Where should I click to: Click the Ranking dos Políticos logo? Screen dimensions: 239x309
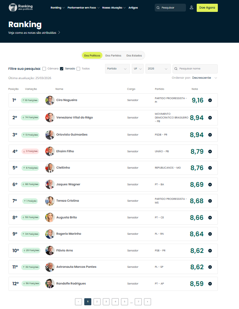point(20,7)
